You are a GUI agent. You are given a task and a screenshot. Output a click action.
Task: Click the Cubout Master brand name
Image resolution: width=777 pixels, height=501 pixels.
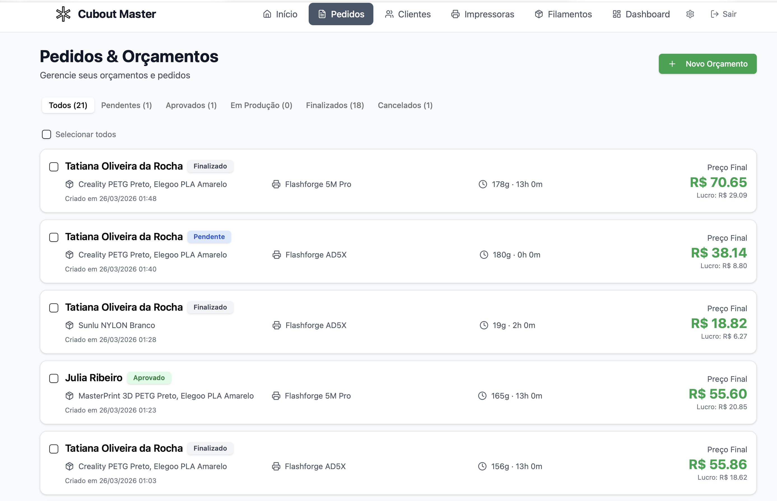click(x=117, y=14)
